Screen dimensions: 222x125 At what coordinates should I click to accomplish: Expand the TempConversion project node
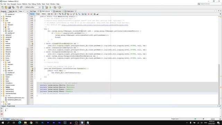(1, 85)
